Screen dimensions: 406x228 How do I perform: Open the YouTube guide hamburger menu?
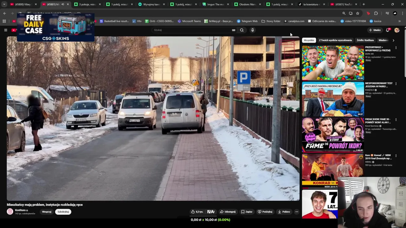point(5,30)
